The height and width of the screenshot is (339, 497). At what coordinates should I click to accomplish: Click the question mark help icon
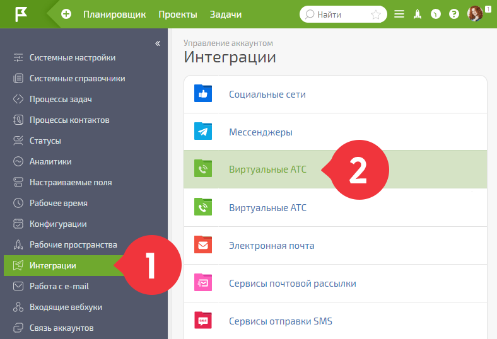(x=454, y=14)
